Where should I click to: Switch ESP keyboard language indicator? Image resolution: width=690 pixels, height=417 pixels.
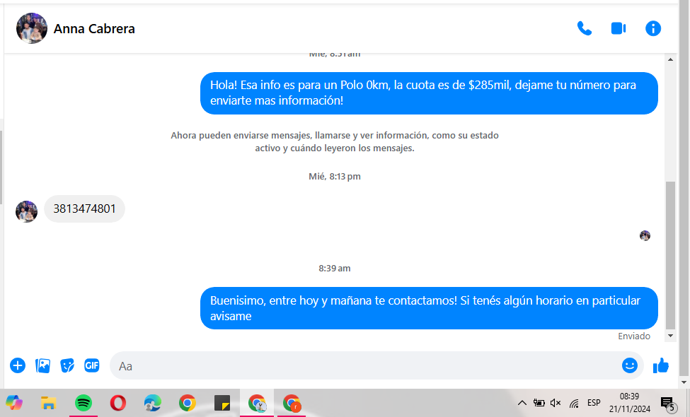[x=594, y=403]
